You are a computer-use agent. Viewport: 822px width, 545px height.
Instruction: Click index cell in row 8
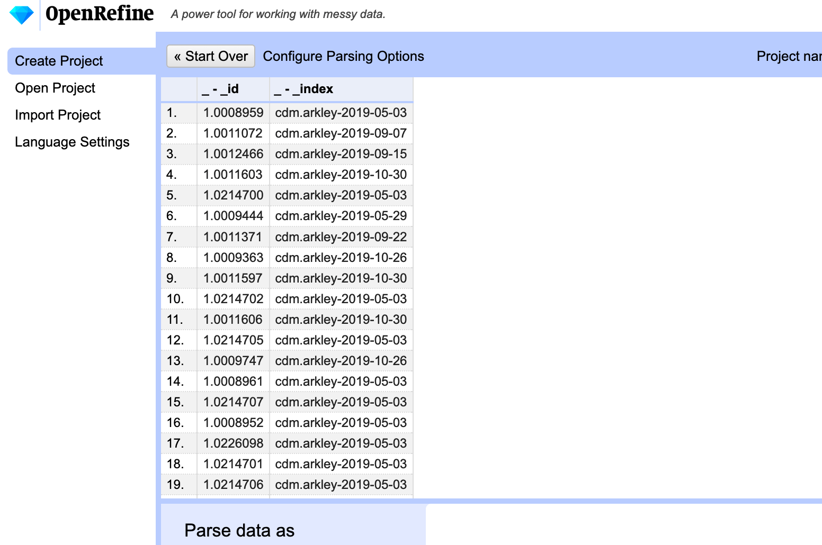(341, 258)
